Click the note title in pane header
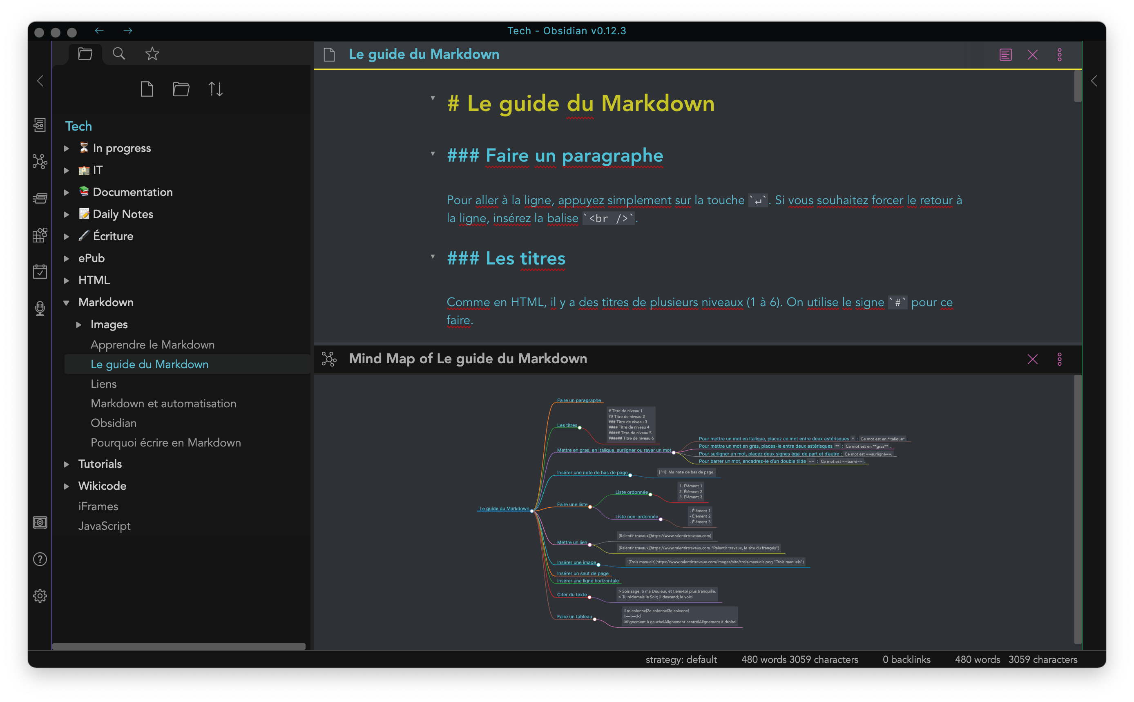Viewport: 1134px width, 702px height. coord(424,54)
